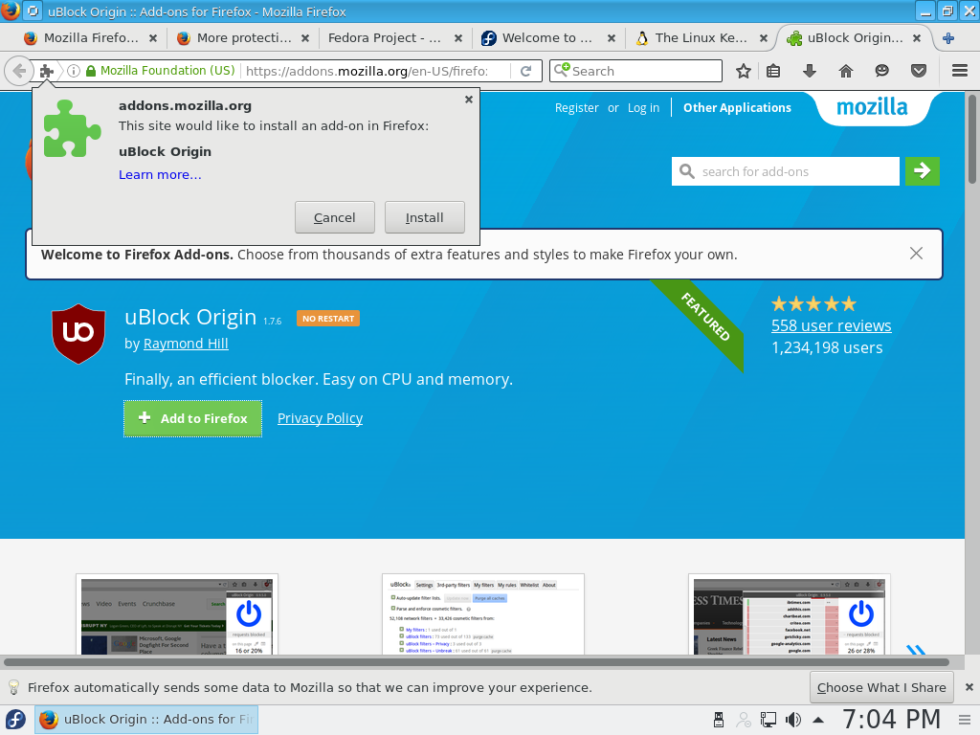Screen dimensions: 980x735
Task: Open the volume control in the system tray
Action: 793,720
